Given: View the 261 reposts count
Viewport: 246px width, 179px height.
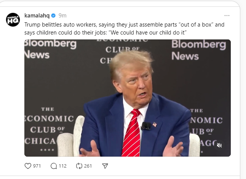Looking at the screenshot, I should click(88, 166).
